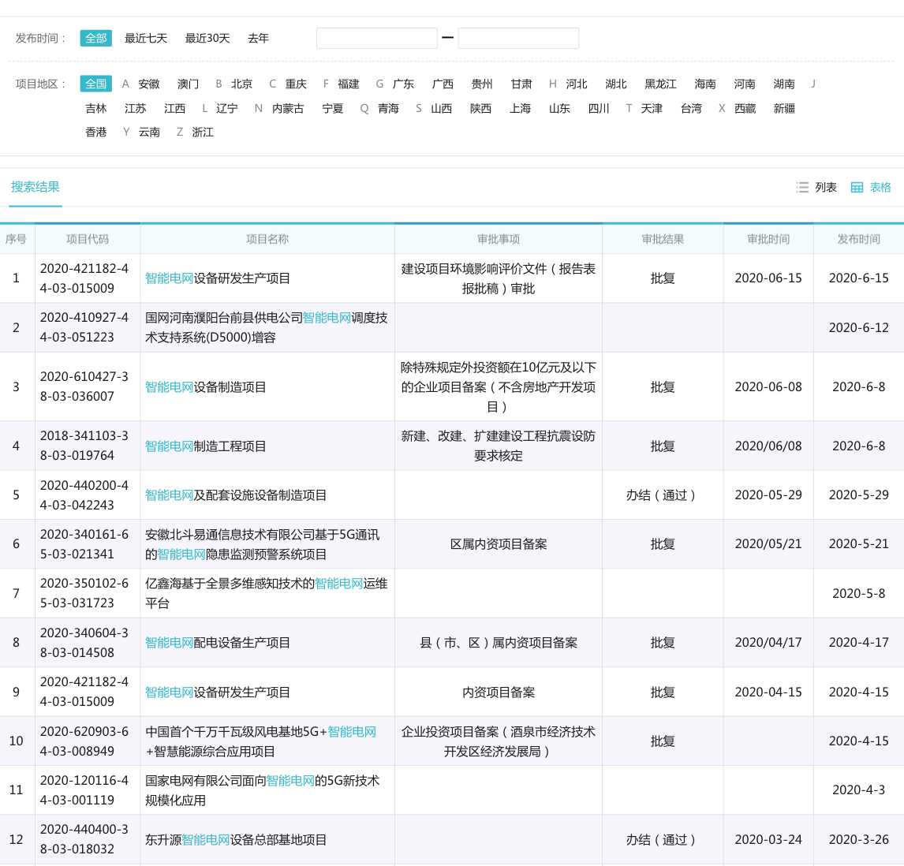Viewport: 904px width, 866px height.
Task: Open 安徽北斗易通信息技术有限公司 project link
Action: (263, 544)
